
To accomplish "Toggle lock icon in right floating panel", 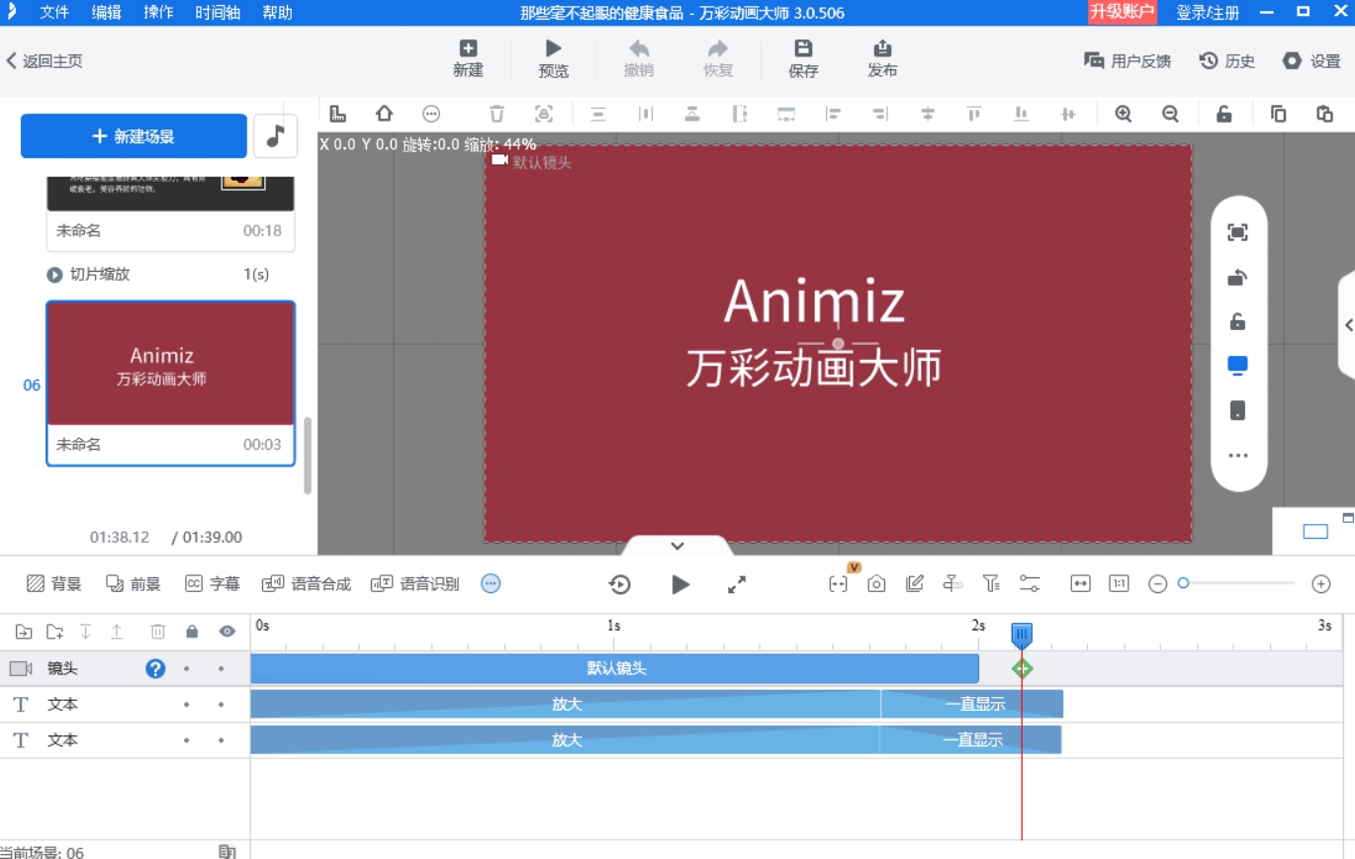I will [x=1237, y=321].
